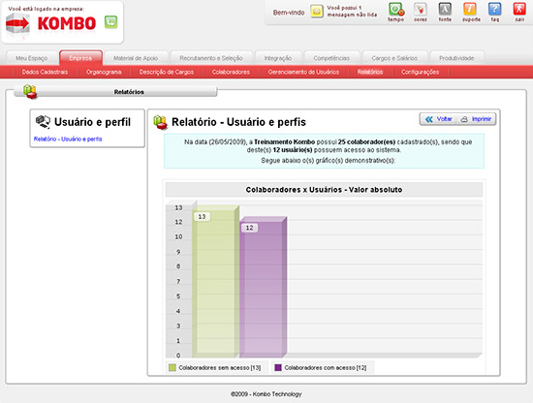Click the Relatório - Usuário e perfis heading
The width and height of the screenshot is (533, 403).
click(x=238, y=122)
